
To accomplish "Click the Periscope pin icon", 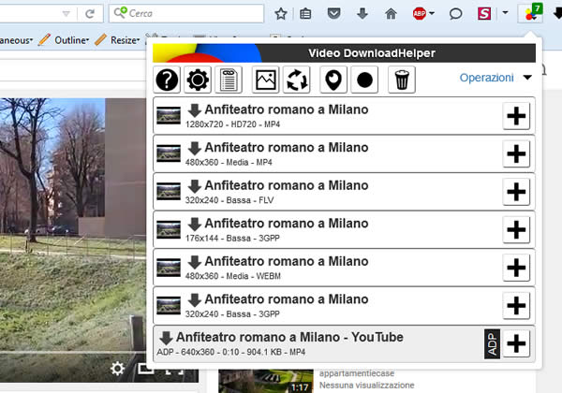I will coord(333,80).
